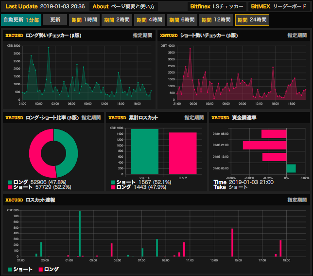313x276 pixels.
Task: Click the green liquidation bar near 08:15
Action: [157, 248]
